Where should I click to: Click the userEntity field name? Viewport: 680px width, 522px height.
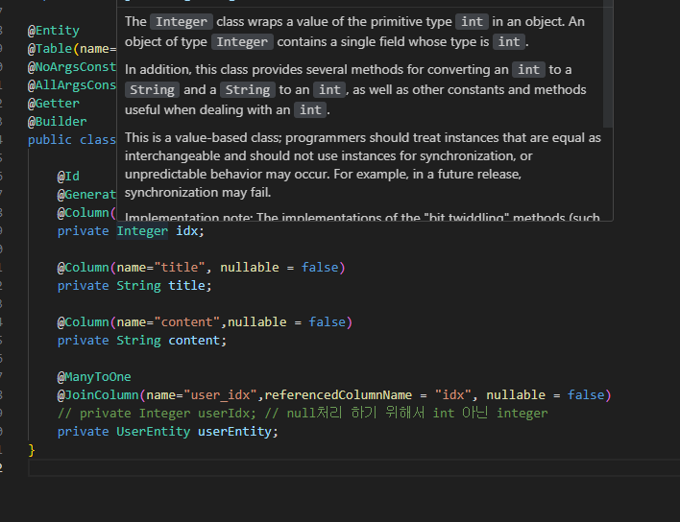click(x=234, y=431)
